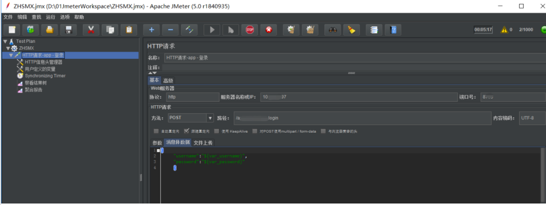
Task: Select HTTP请求-app-登录 sampler in tree
Action: 43,55
